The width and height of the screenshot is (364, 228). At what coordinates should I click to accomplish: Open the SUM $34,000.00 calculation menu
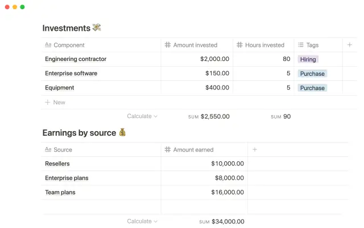click(222, 222)
